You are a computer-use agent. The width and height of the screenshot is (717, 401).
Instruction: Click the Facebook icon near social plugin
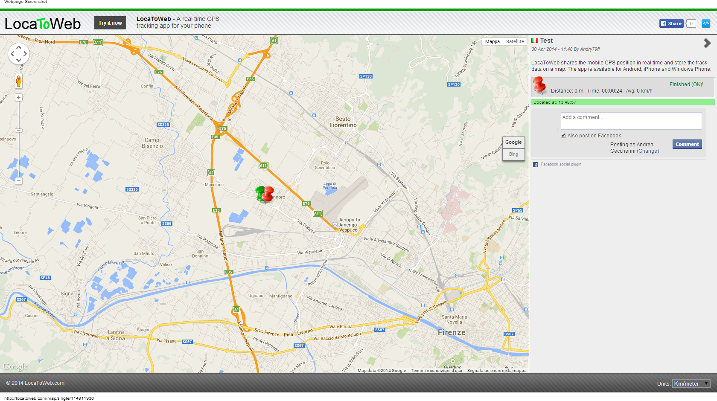click(x=536, y=165)
